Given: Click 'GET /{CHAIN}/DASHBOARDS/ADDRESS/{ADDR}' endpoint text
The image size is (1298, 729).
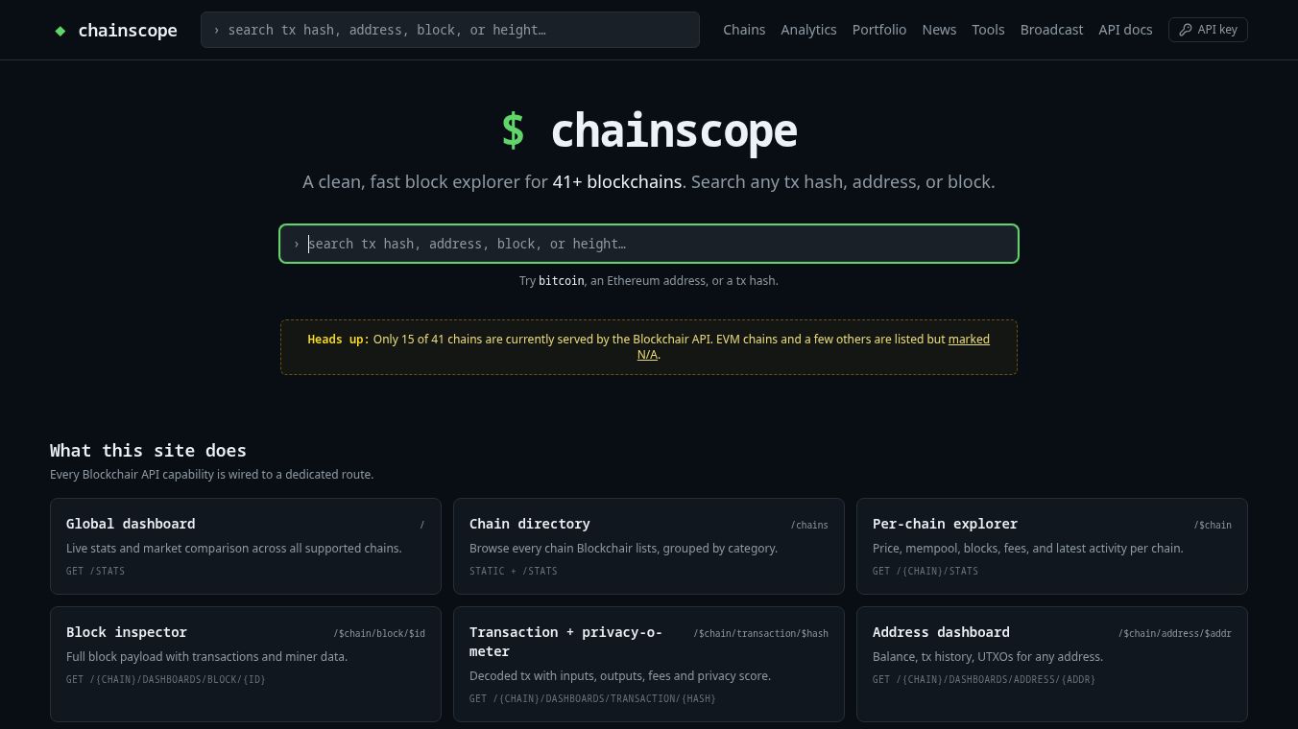Looking at the screenshot, I should [984, 679].
